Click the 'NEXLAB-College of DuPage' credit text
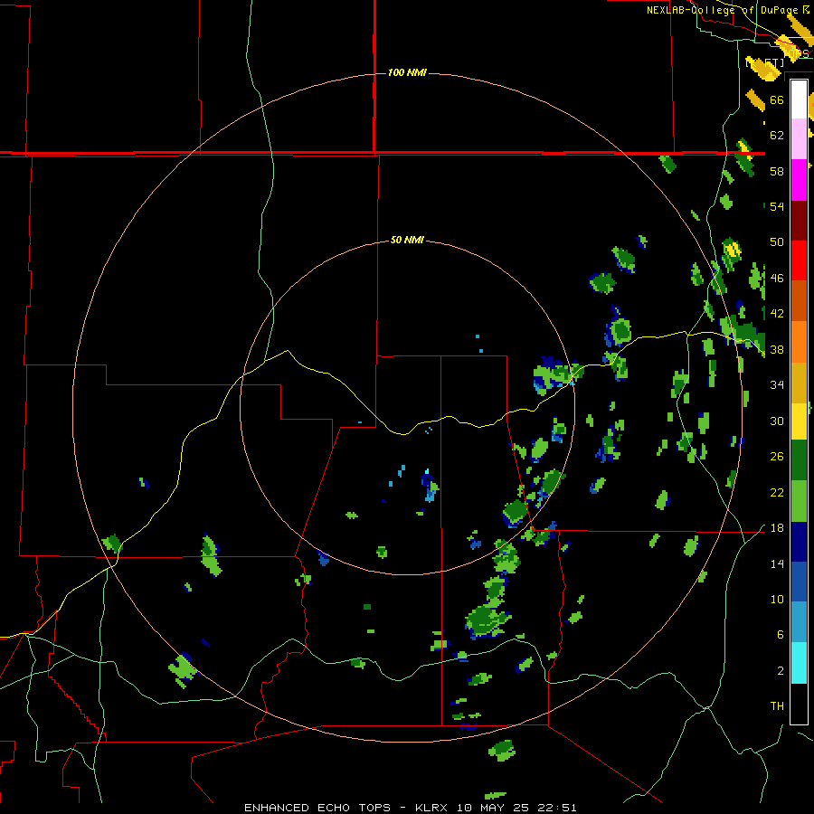The height and width of the screenshot is (814, 814). 723,10
